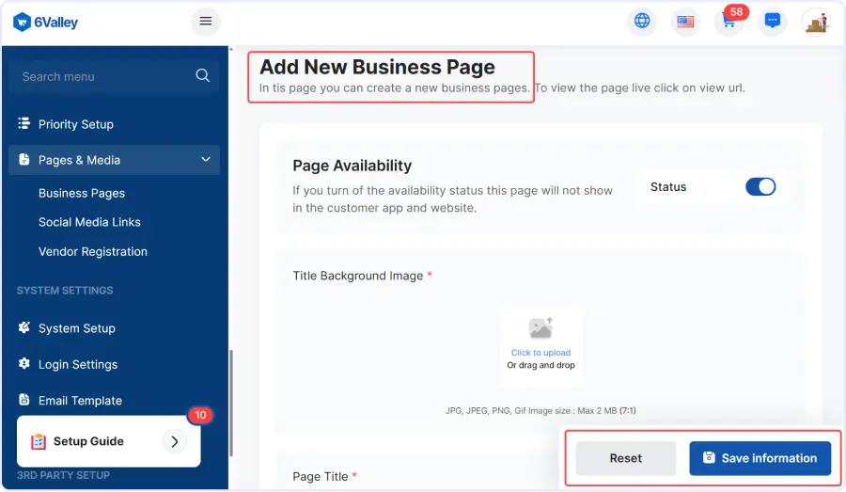This screenshot has width=846, height=492.
Task: Click the Search menu input field
Action: [x=114, y=77]
